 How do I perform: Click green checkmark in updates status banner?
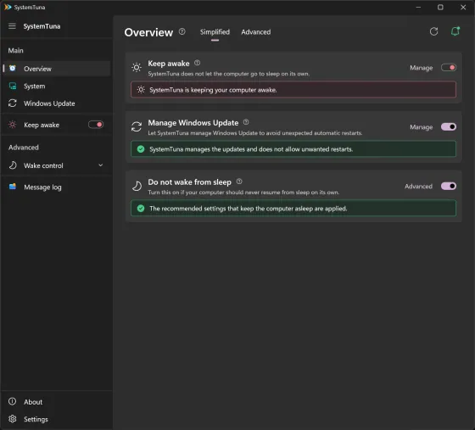click(x=141, y=149)
